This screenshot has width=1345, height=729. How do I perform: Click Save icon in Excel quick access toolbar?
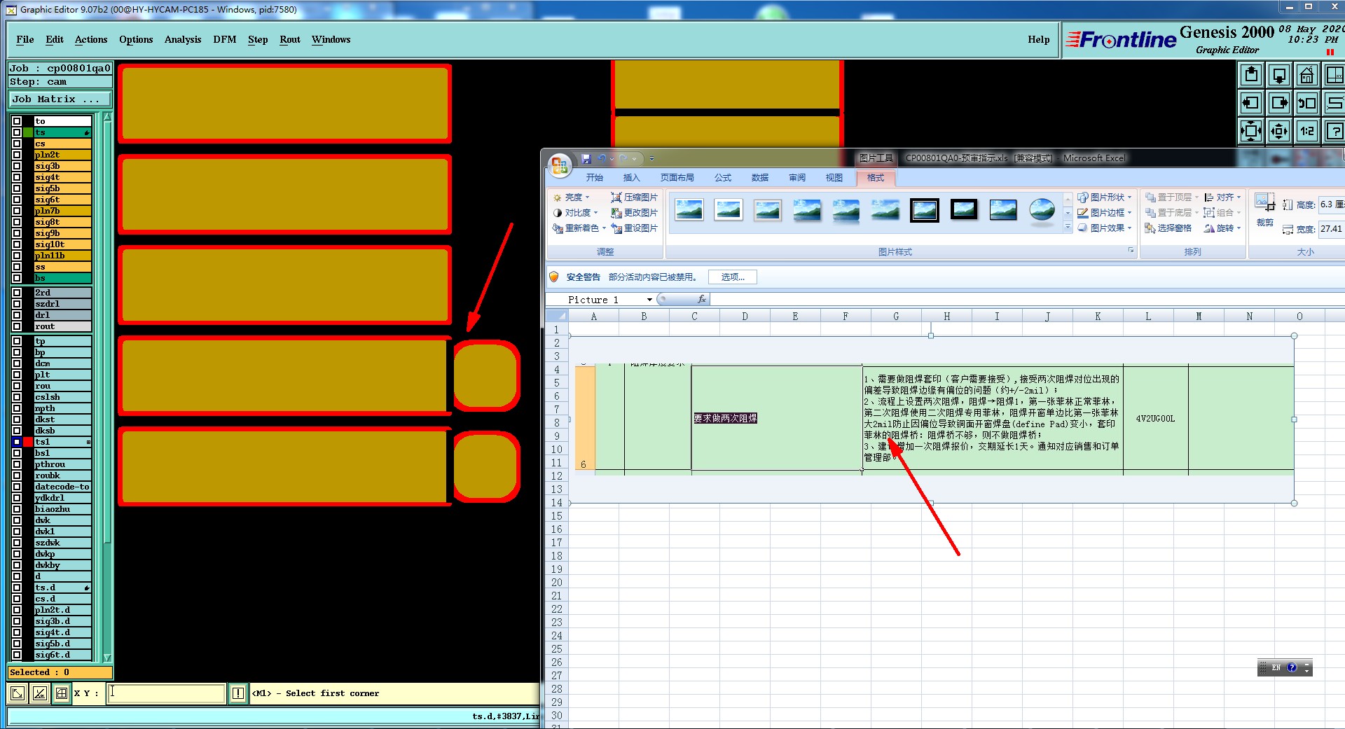point(586,159)
